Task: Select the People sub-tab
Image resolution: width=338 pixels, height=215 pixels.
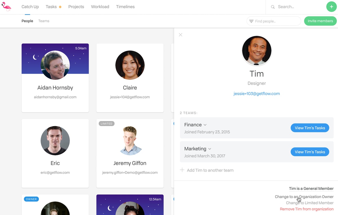Action: point(27,21)
